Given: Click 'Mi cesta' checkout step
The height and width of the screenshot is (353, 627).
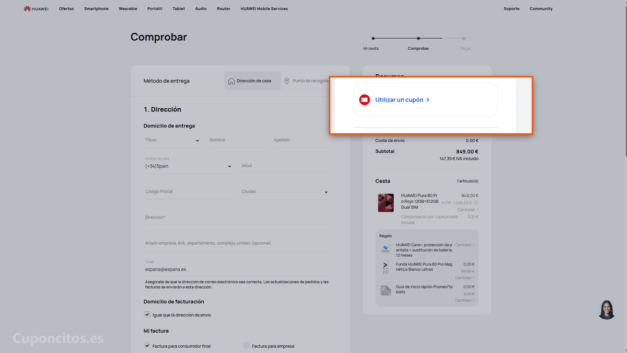Looking at the screenshot, I should point(371,49).
